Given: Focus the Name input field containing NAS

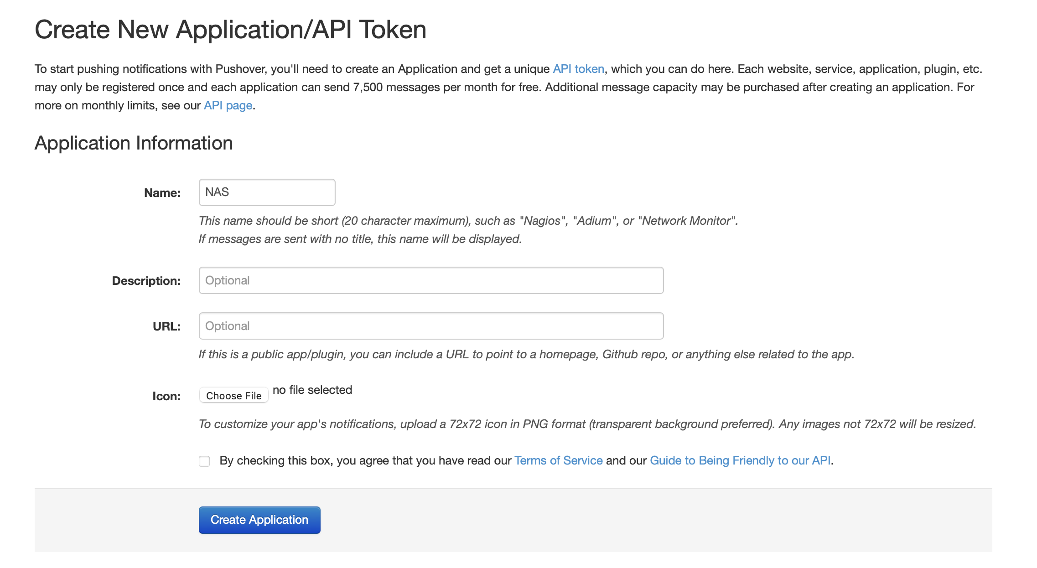Looking at the screenshot, I should 267,192.
